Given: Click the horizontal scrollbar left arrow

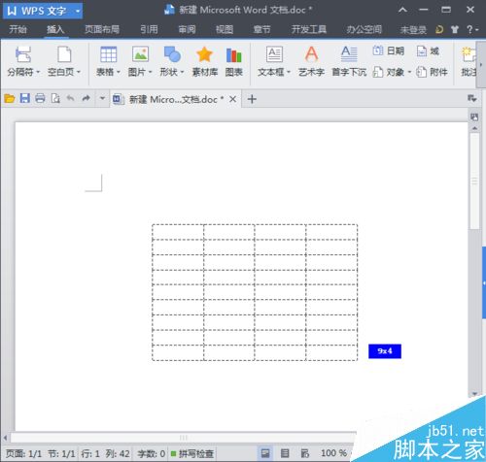Looking at the screenshot, I should tap(6, 438).
